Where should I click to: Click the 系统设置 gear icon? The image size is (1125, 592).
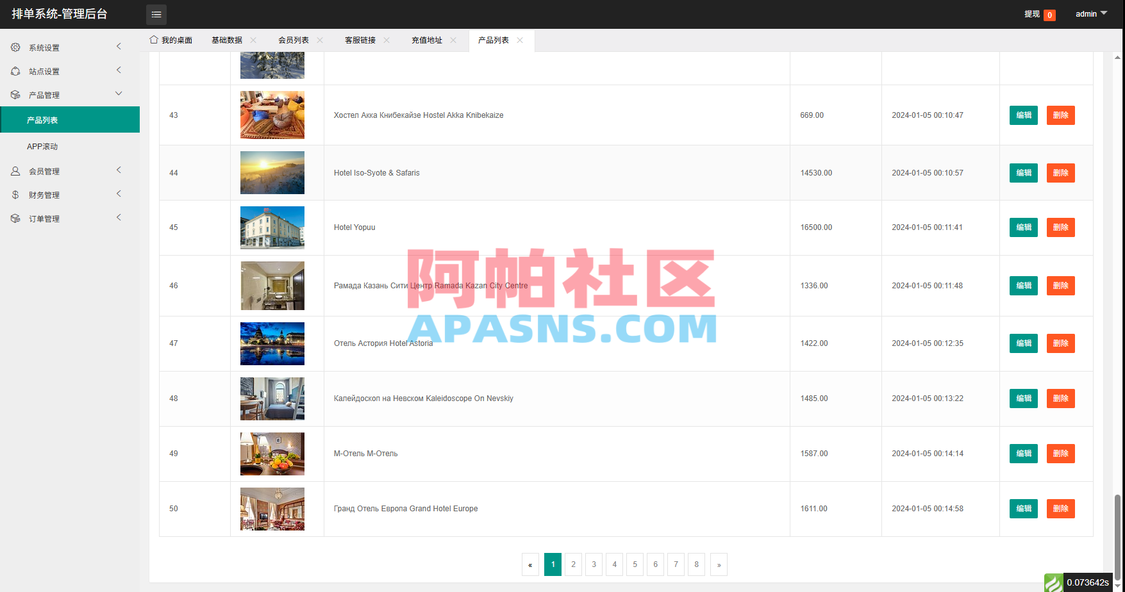15,47
